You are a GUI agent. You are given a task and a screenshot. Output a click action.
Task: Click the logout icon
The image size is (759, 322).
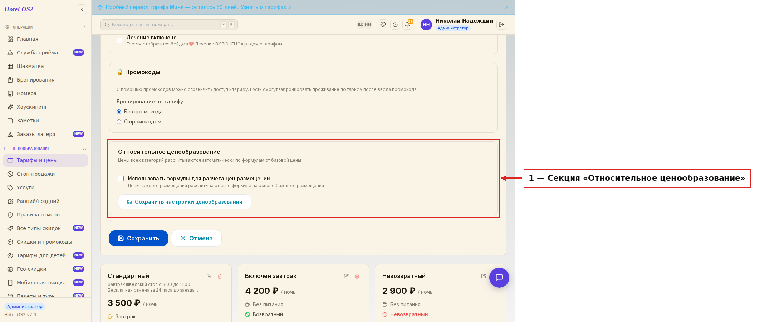501,25
